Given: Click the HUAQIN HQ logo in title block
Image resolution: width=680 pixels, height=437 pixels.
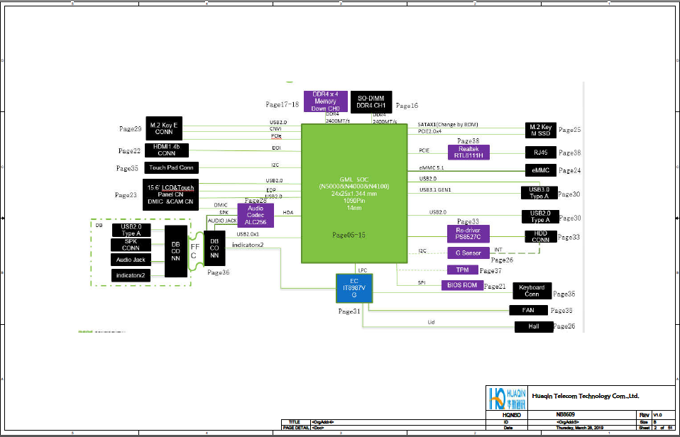Looking at the screenshot, I should point(507,398).
